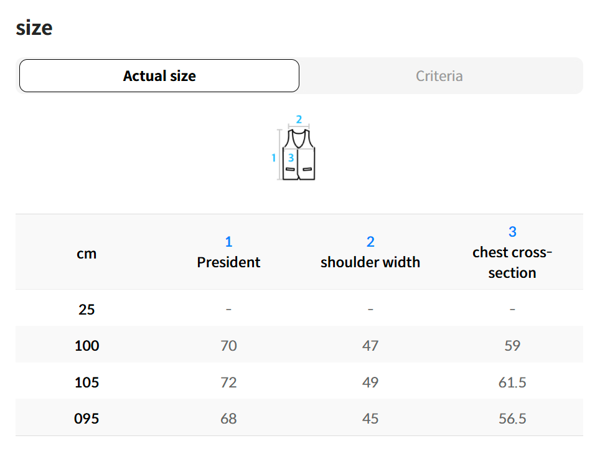Select size 25 row label
This screenshot has height=456, width=605.
tap(87, 309)
